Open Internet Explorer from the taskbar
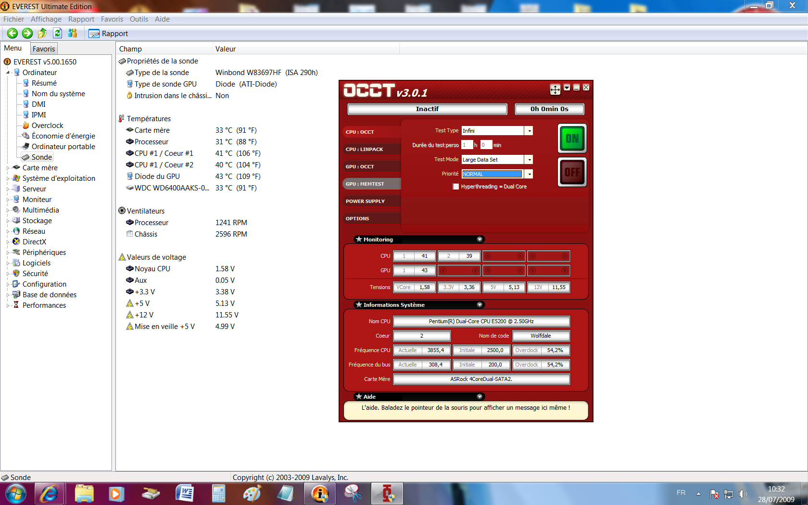 (49, 494)
